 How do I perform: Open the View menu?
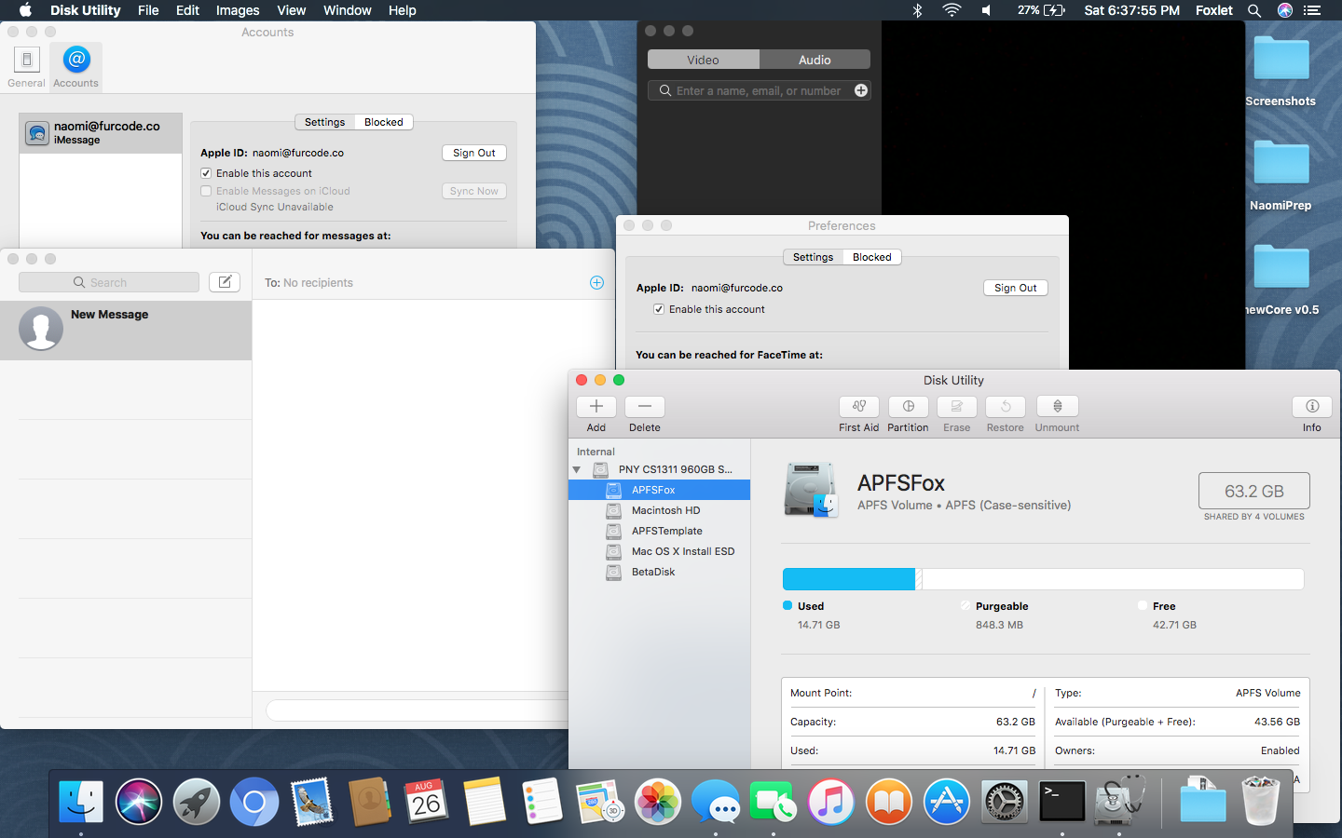292,10
